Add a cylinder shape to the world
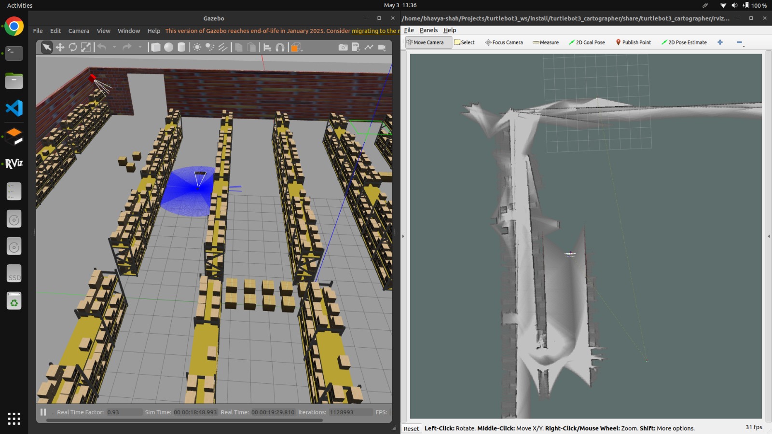This screenshot has width=772, height=434. [181, 47]
